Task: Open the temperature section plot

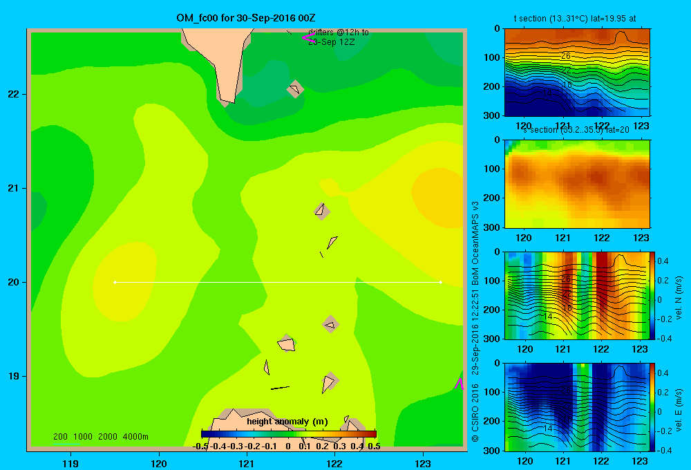Action: click(577, 73)
